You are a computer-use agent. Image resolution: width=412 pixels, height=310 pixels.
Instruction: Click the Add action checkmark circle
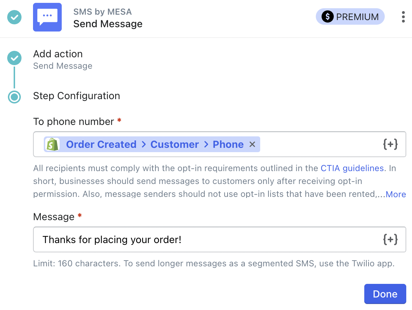(14, 58)
